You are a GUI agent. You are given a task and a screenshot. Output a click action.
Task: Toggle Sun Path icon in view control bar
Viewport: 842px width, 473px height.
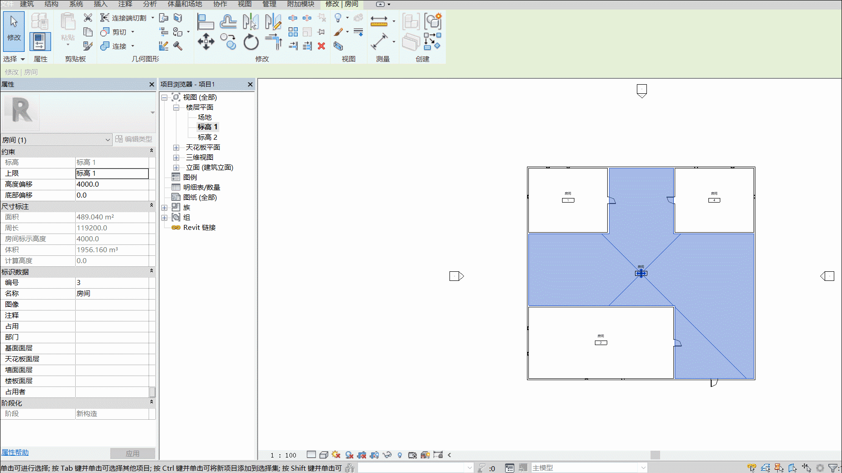pos(336,455)
